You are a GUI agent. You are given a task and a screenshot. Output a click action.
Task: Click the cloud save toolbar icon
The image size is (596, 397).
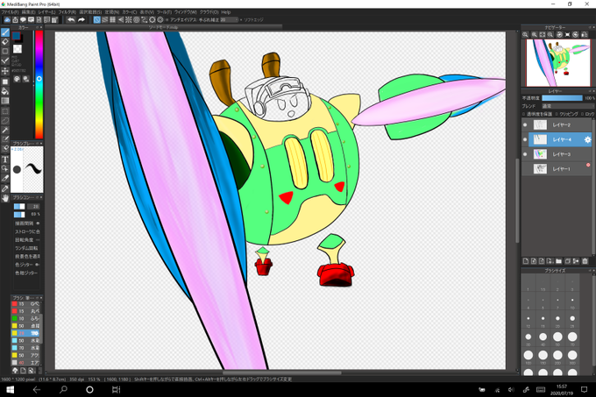tap(7, 20)
